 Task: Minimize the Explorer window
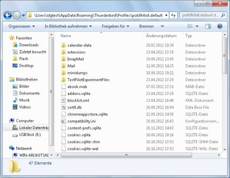point(199,3)
